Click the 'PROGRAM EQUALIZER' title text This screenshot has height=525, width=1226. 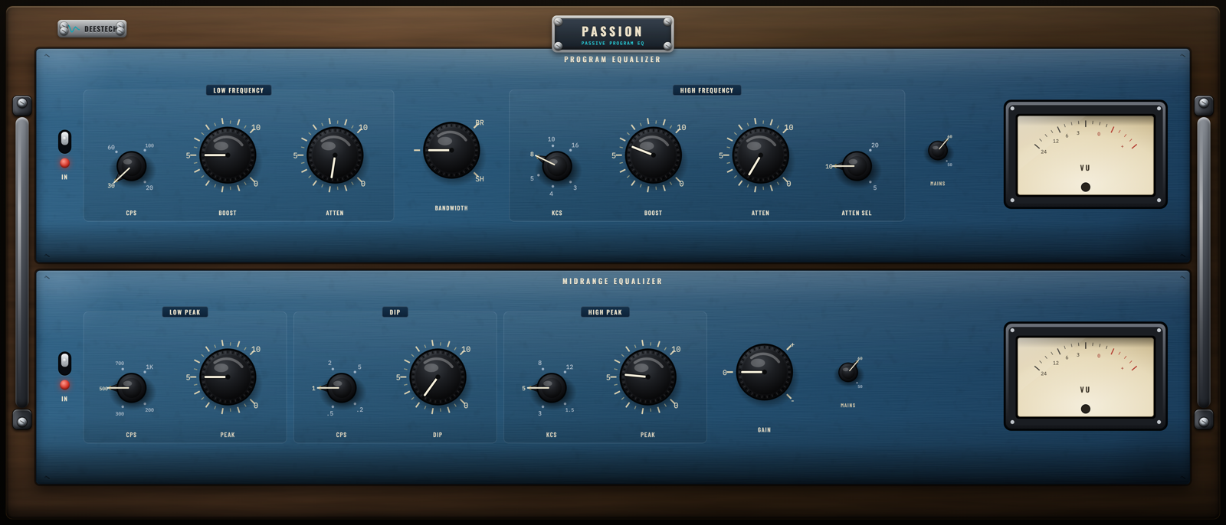tap(612, 60)
